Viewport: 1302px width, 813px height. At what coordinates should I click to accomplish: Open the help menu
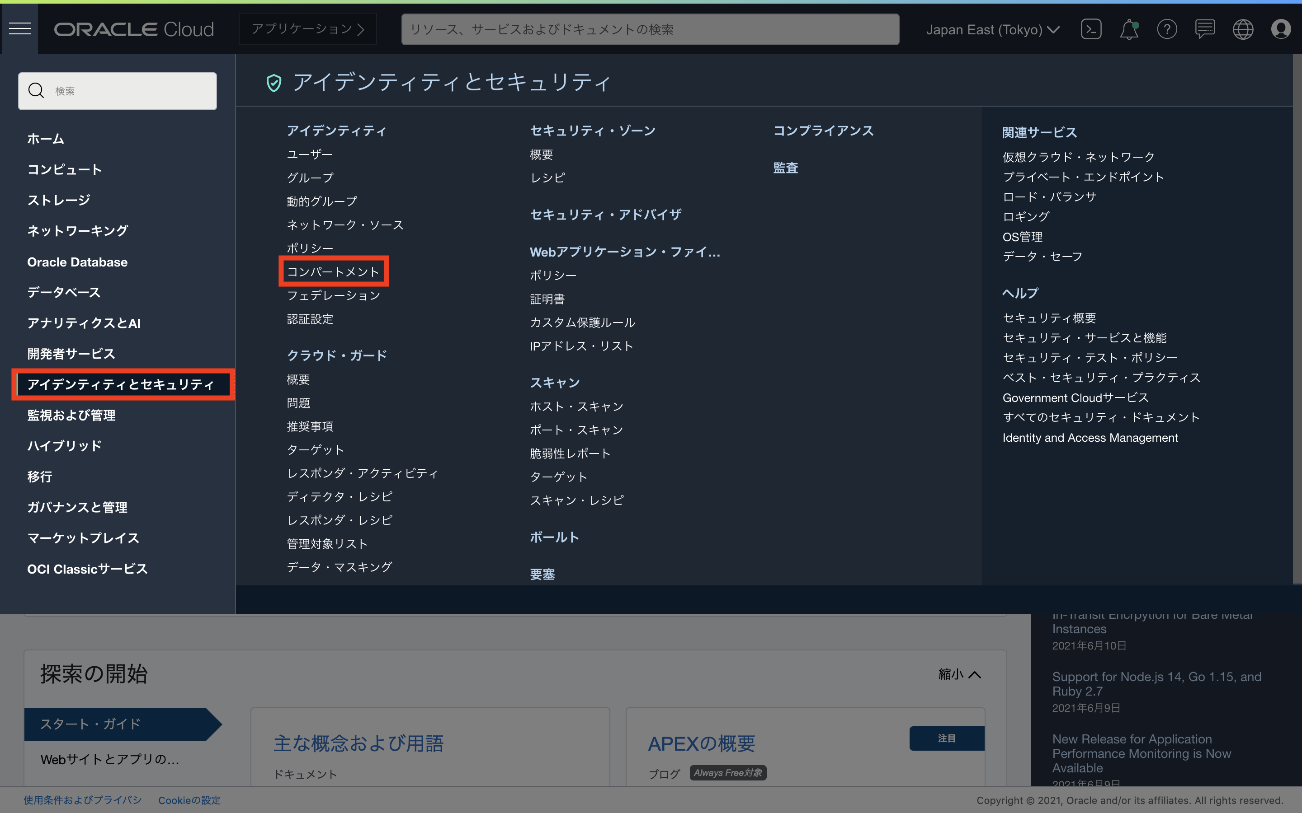click(x=1167, y=29)
